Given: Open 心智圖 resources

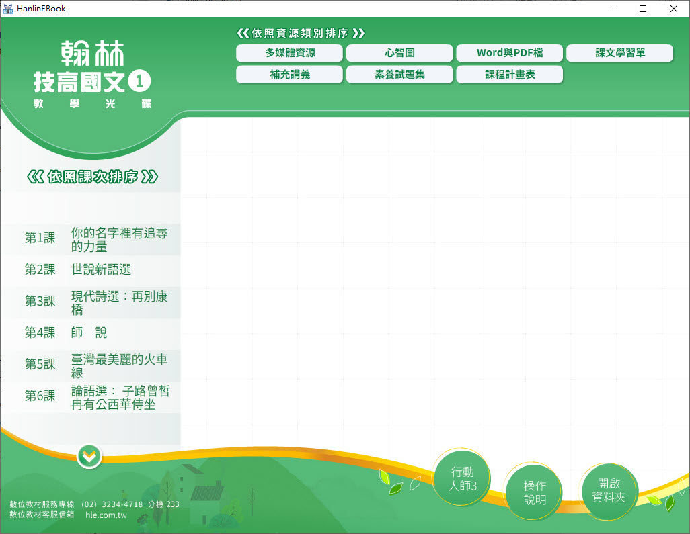Looking at the screenshot, I should click(399, 53).
